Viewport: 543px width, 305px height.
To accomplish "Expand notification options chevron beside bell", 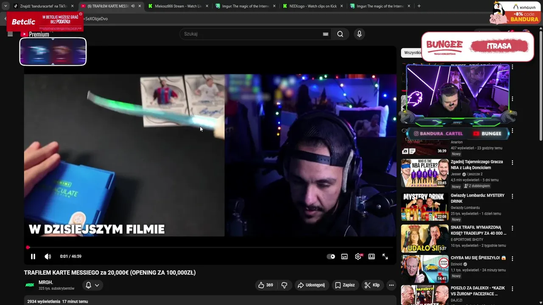I will [x=97, y=285].
